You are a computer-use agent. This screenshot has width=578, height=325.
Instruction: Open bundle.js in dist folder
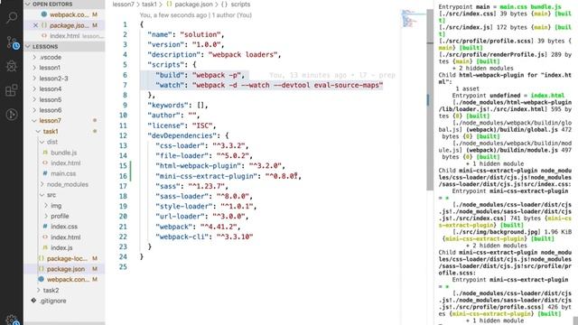pos(64,153)
